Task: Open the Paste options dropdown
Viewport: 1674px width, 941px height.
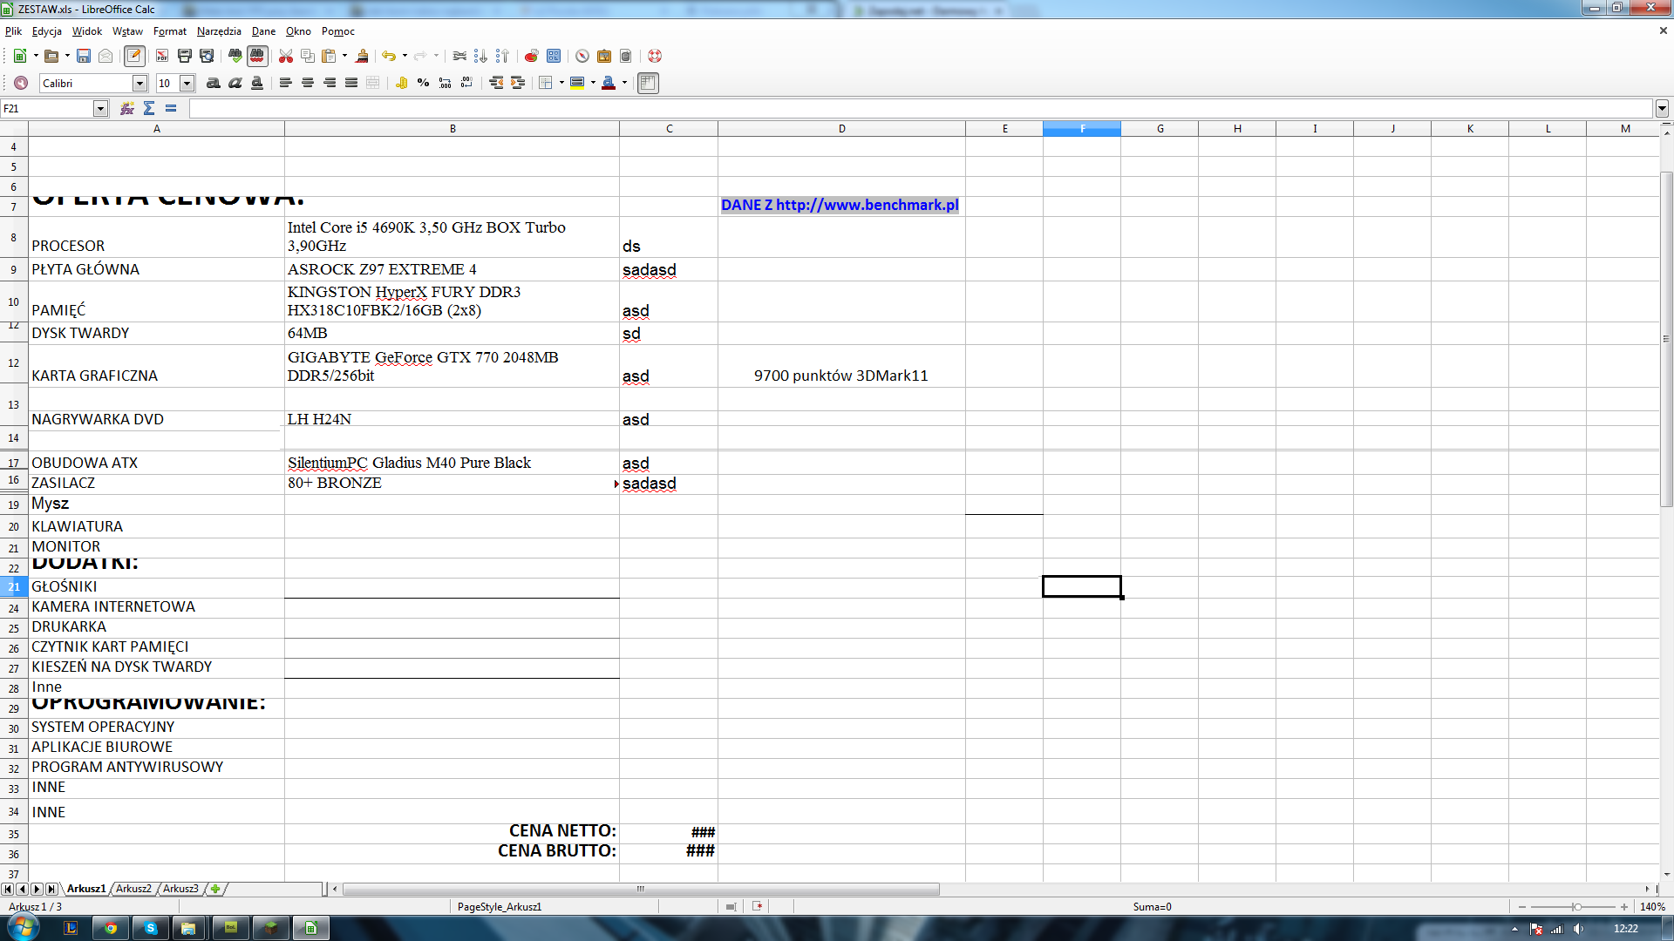Action: [x=344, y=56]
